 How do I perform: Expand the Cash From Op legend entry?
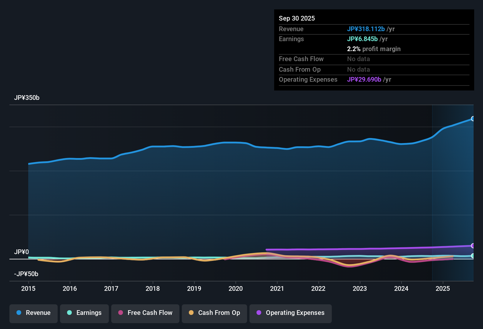[x=214, y=313]
